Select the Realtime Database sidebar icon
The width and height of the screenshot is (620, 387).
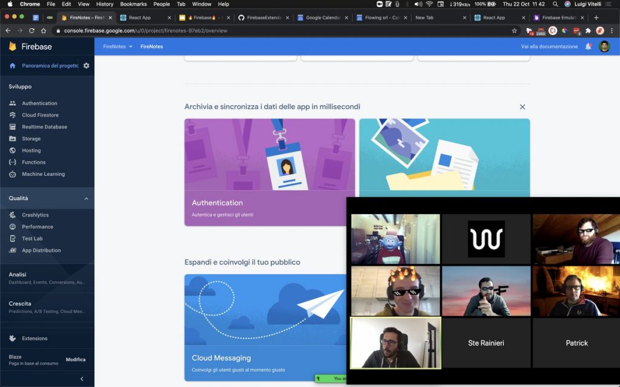pos(13,127)
